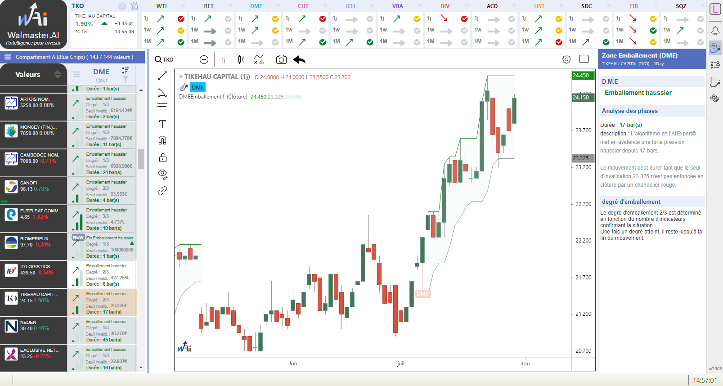Select the trend line drawing tool
Screen dimensions: 723x386
[162, 76]
